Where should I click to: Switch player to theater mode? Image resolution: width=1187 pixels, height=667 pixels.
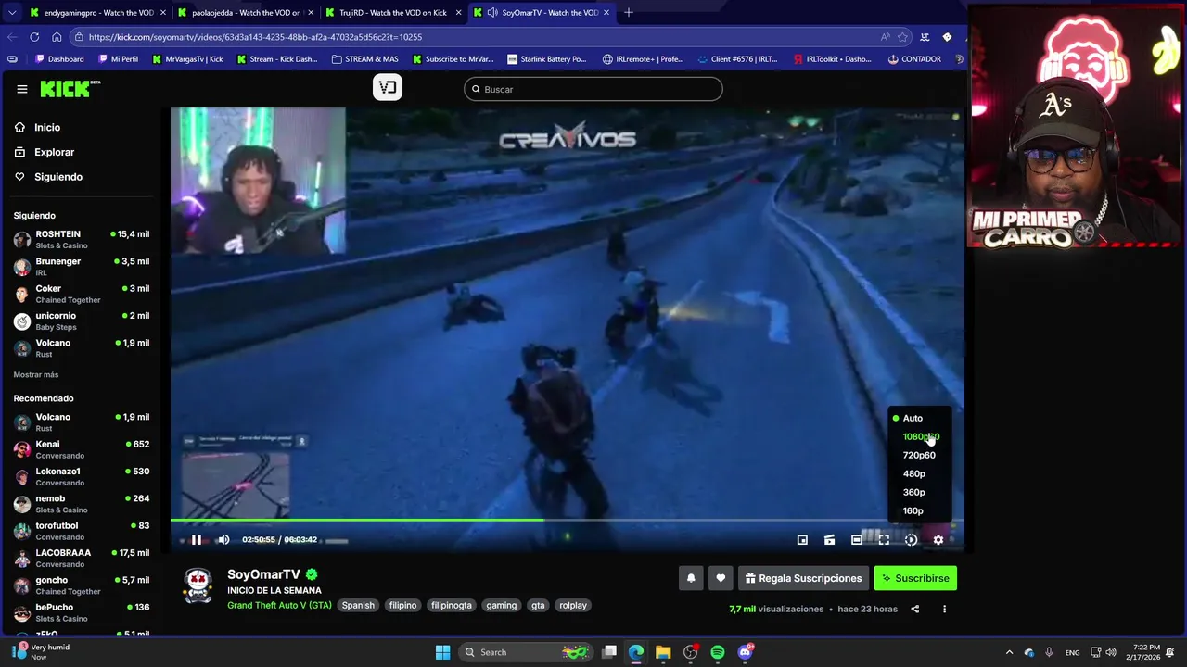[x=857, y=540]
